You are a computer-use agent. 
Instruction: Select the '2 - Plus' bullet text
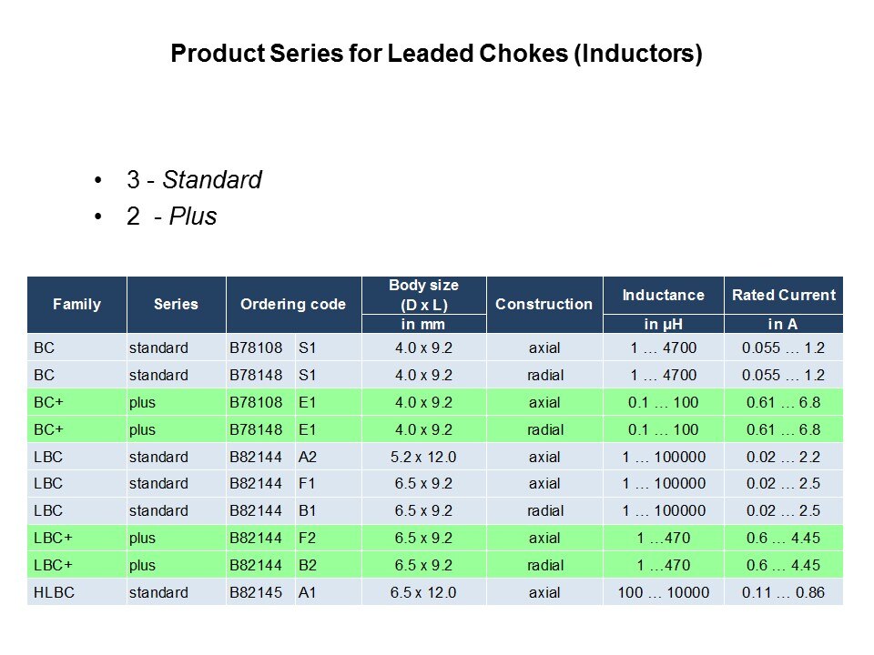(171, 217)
